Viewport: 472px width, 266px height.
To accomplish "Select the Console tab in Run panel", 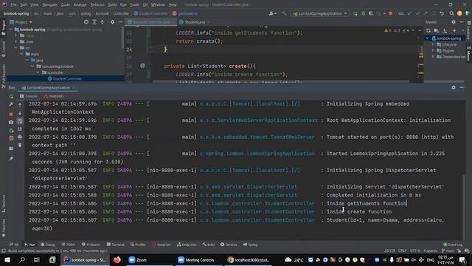I will click(x=29, y=96).
